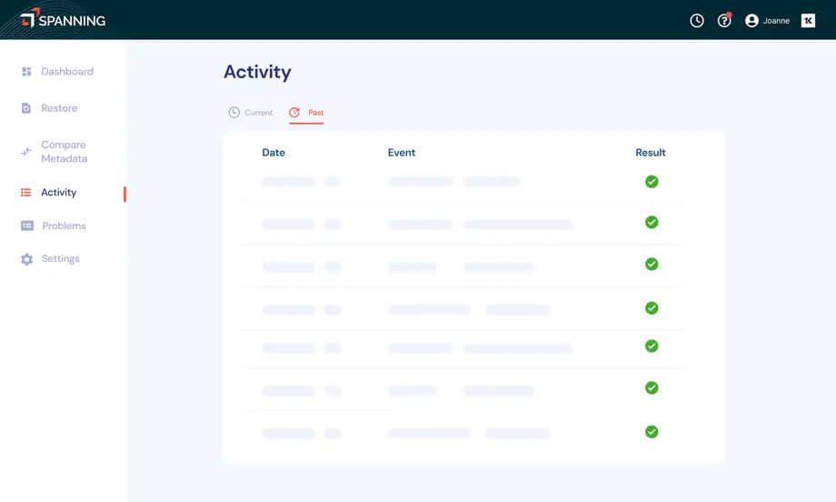Click the Settings gear icon

pyautogui.click(x=26, y=259)
